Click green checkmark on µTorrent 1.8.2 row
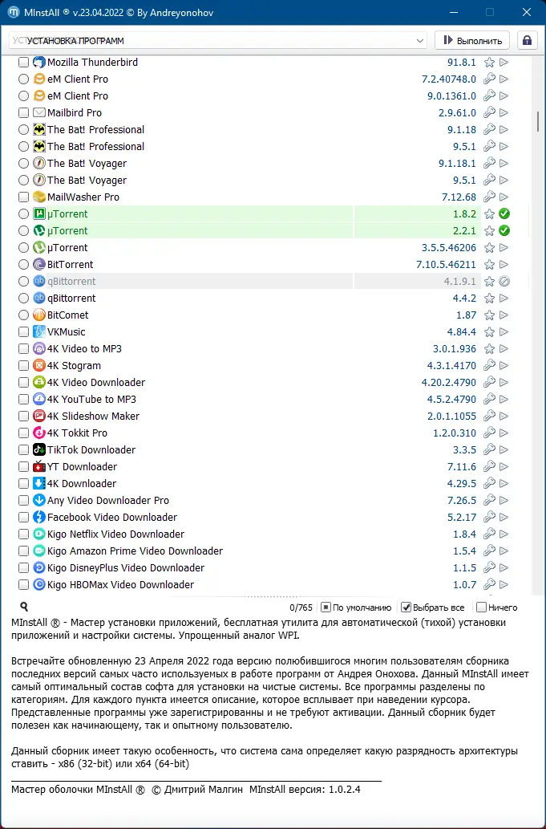 point(504,214)
